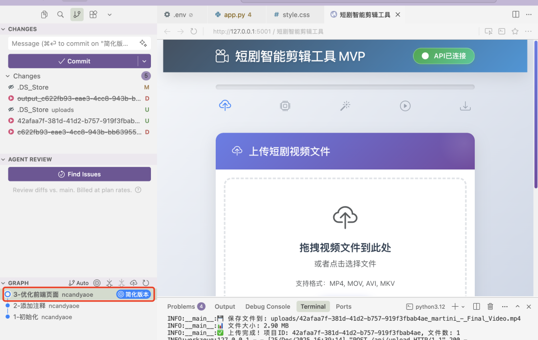
Task: Click the web page vertical scrollbar
Action: [536, 114]
